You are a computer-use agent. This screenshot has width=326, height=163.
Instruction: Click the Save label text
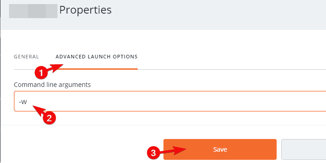point(220,149)
